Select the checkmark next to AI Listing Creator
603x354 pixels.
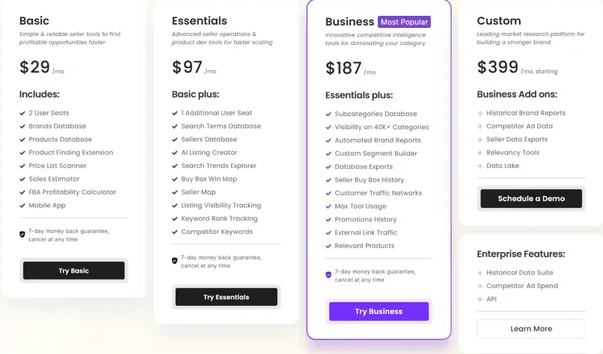[x=174, y=153]
